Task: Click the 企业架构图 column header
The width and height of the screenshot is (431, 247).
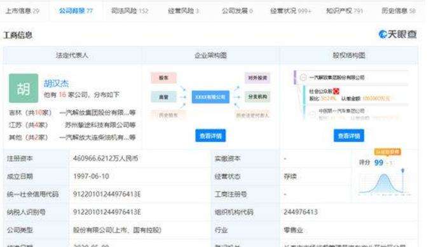Action: 210,55
